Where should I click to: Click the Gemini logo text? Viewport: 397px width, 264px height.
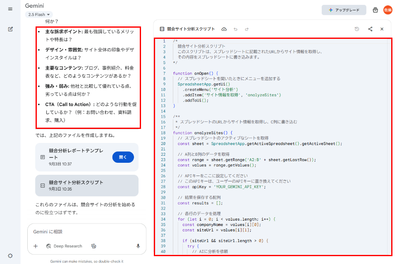coord(34,5)
